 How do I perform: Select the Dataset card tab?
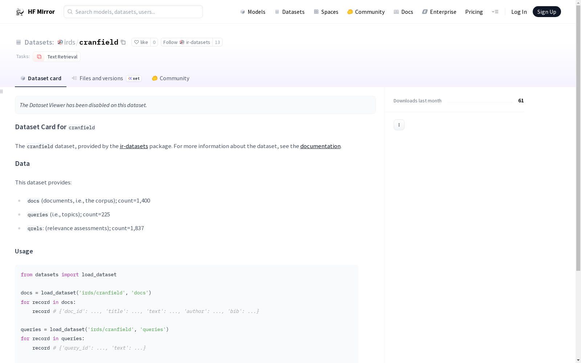(x=41, y=78)
